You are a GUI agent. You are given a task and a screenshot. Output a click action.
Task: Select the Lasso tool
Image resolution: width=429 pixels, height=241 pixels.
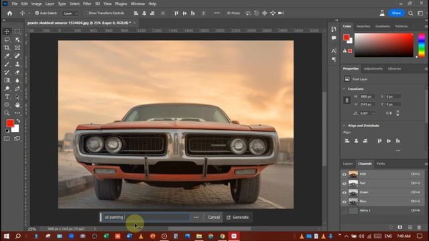[7, 39]
